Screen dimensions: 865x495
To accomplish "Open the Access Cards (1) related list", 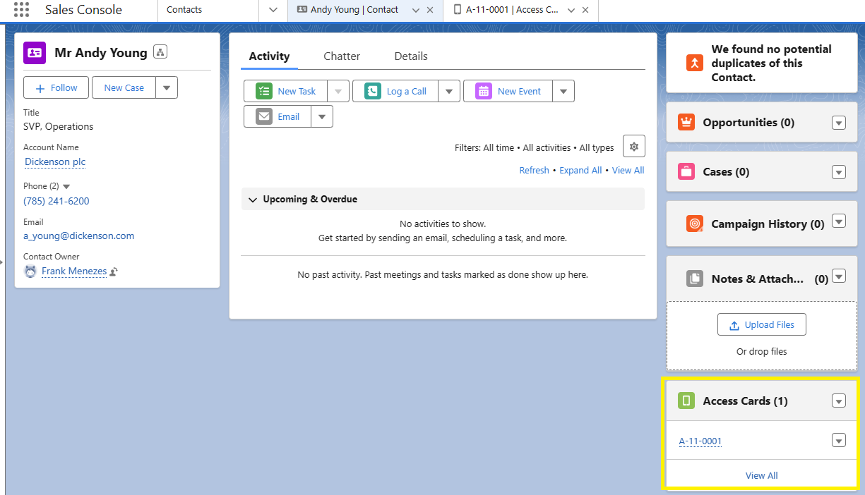I will (x=746, y=401).
